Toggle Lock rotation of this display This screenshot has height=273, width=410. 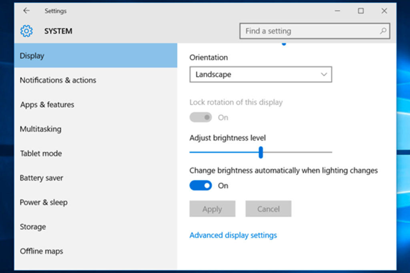tap(201, 118)
